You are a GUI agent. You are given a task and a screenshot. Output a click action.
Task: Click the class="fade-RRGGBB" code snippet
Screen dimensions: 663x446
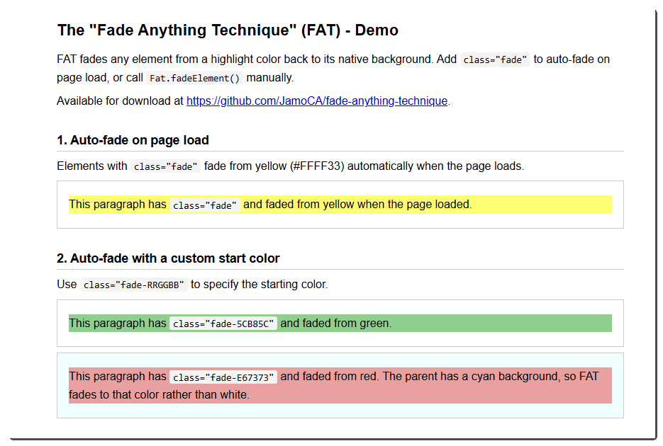pos(133,285)
